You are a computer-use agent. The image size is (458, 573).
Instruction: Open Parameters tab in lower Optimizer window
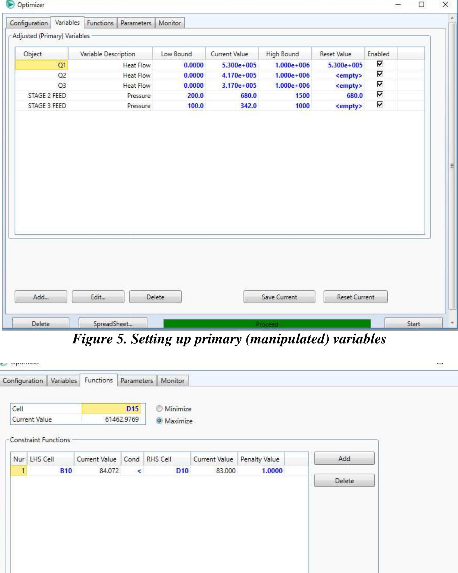click(x=137, y=380)
